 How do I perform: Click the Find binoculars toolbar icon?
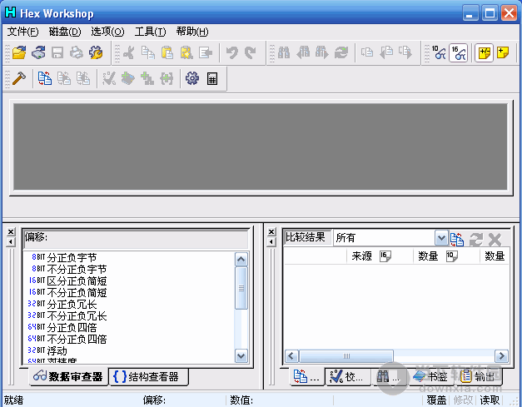(x=284, y=52)
